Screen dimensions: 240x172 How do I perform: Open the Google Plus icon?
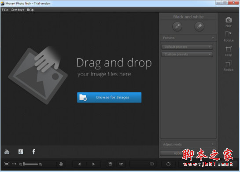pyautogui.click(x=21, y=152)
